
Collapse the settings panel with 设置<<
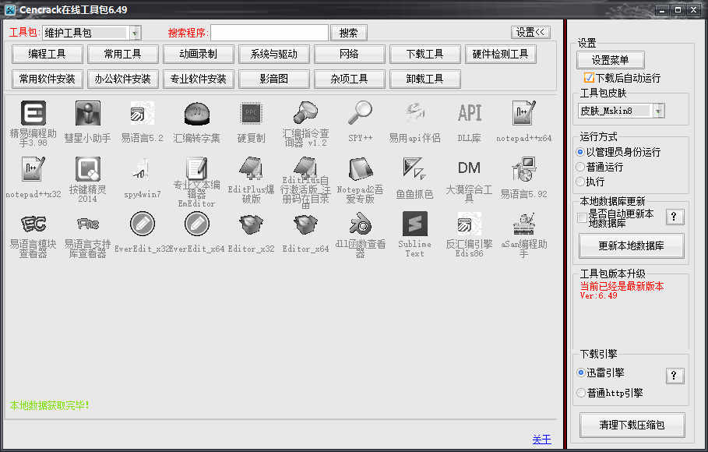pos(530,32)
